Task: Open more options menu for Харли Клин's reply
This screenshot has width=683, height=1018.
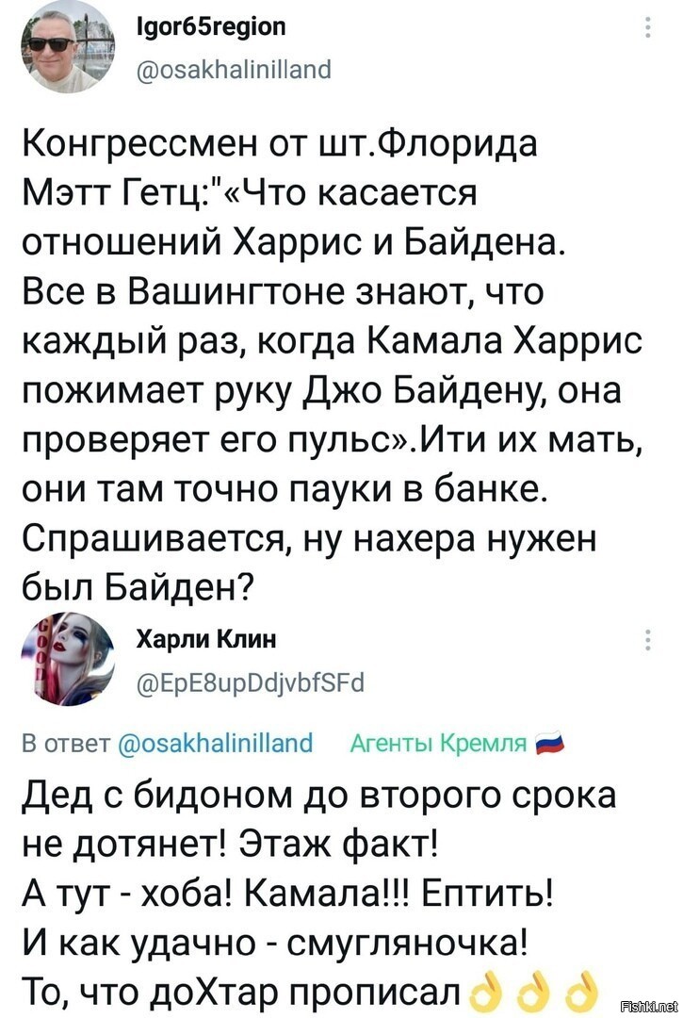Action: [646, 639]
